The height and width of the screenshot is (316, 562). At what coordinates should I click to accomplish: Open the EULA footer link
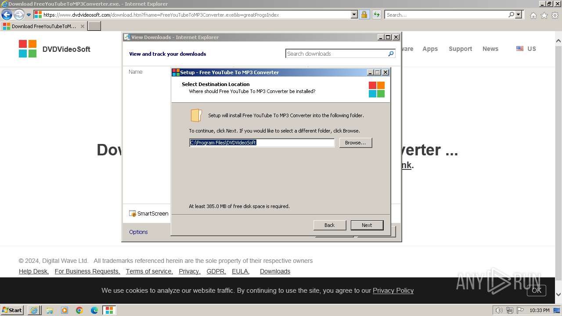pos(241,271)
